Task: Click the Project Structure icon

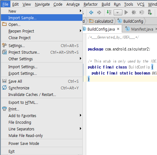Action: pos(4,52)
